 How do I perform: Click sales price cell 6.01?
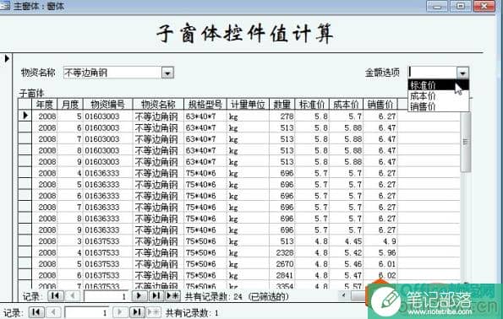[380, 264]
